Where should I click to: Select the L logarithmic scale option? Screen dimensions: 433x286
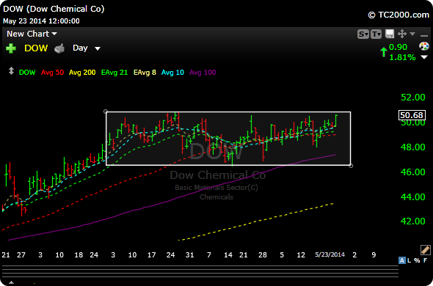pos(410,260)
